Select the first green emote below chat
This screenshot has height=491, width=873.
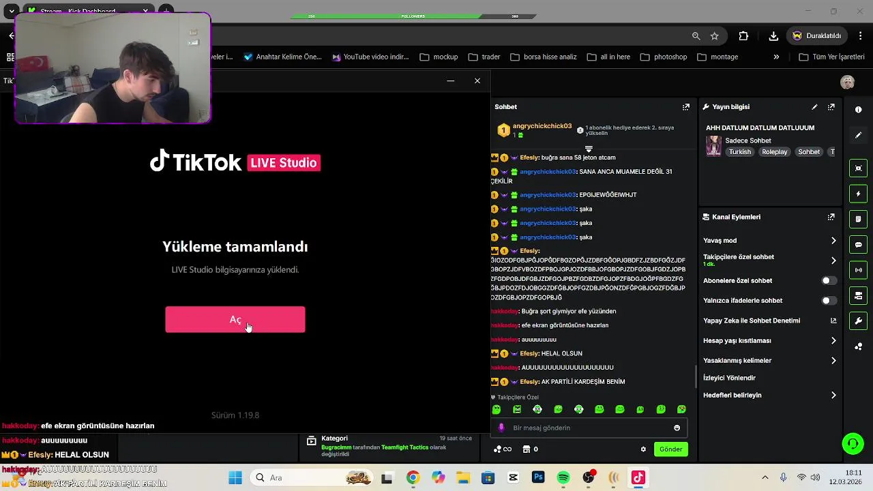pos(497,409)
